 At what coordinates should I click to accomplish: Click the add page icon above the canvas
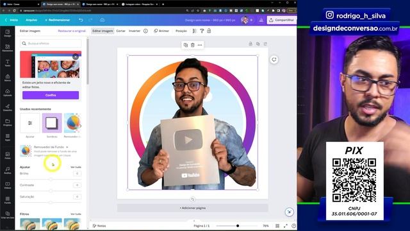(x=265, y=44)
